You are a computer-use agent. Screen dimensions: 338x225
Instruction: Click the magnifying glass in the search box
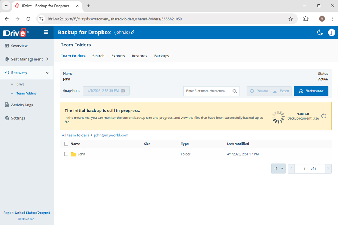click(x=235, y=90)
